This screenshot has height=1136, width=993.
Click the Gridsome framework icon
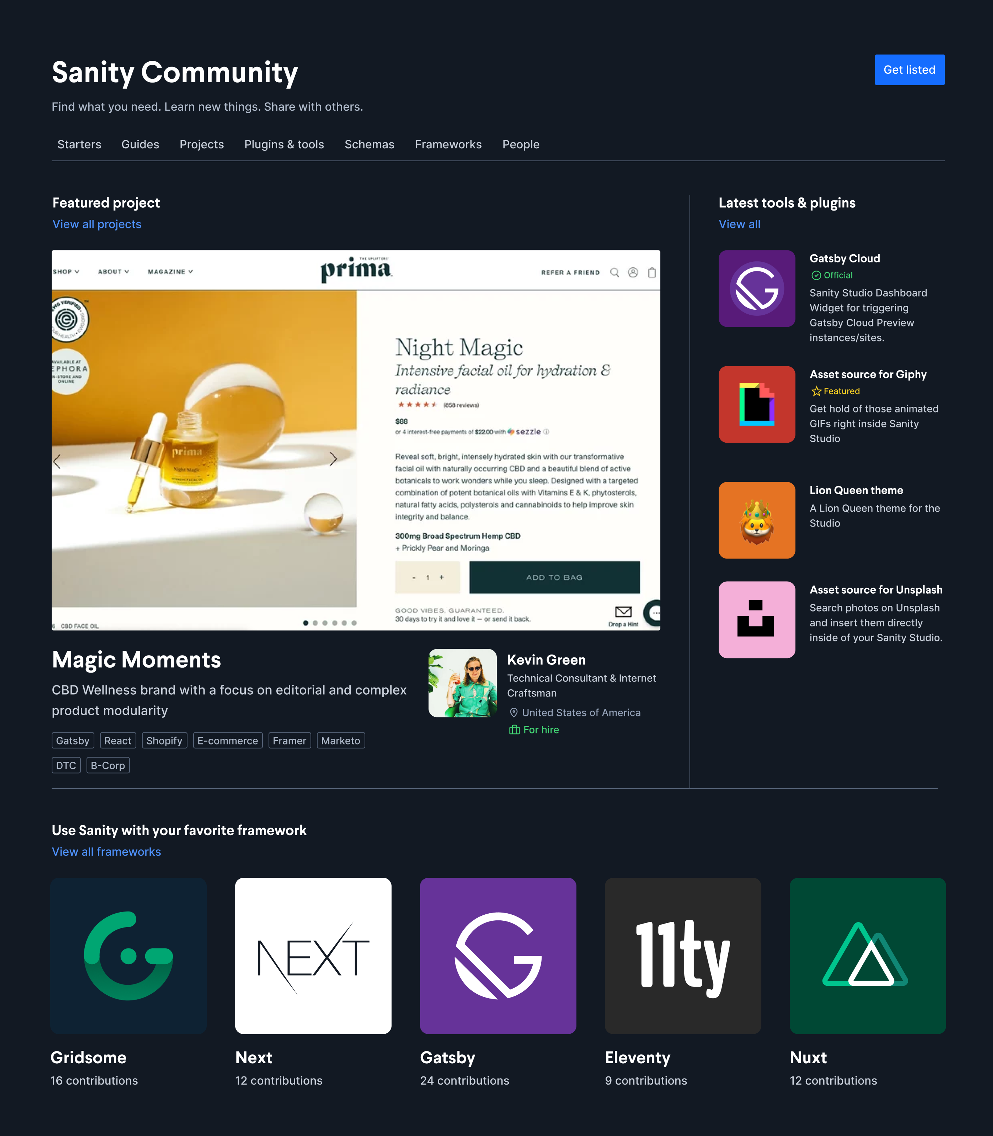pos(129,955)
